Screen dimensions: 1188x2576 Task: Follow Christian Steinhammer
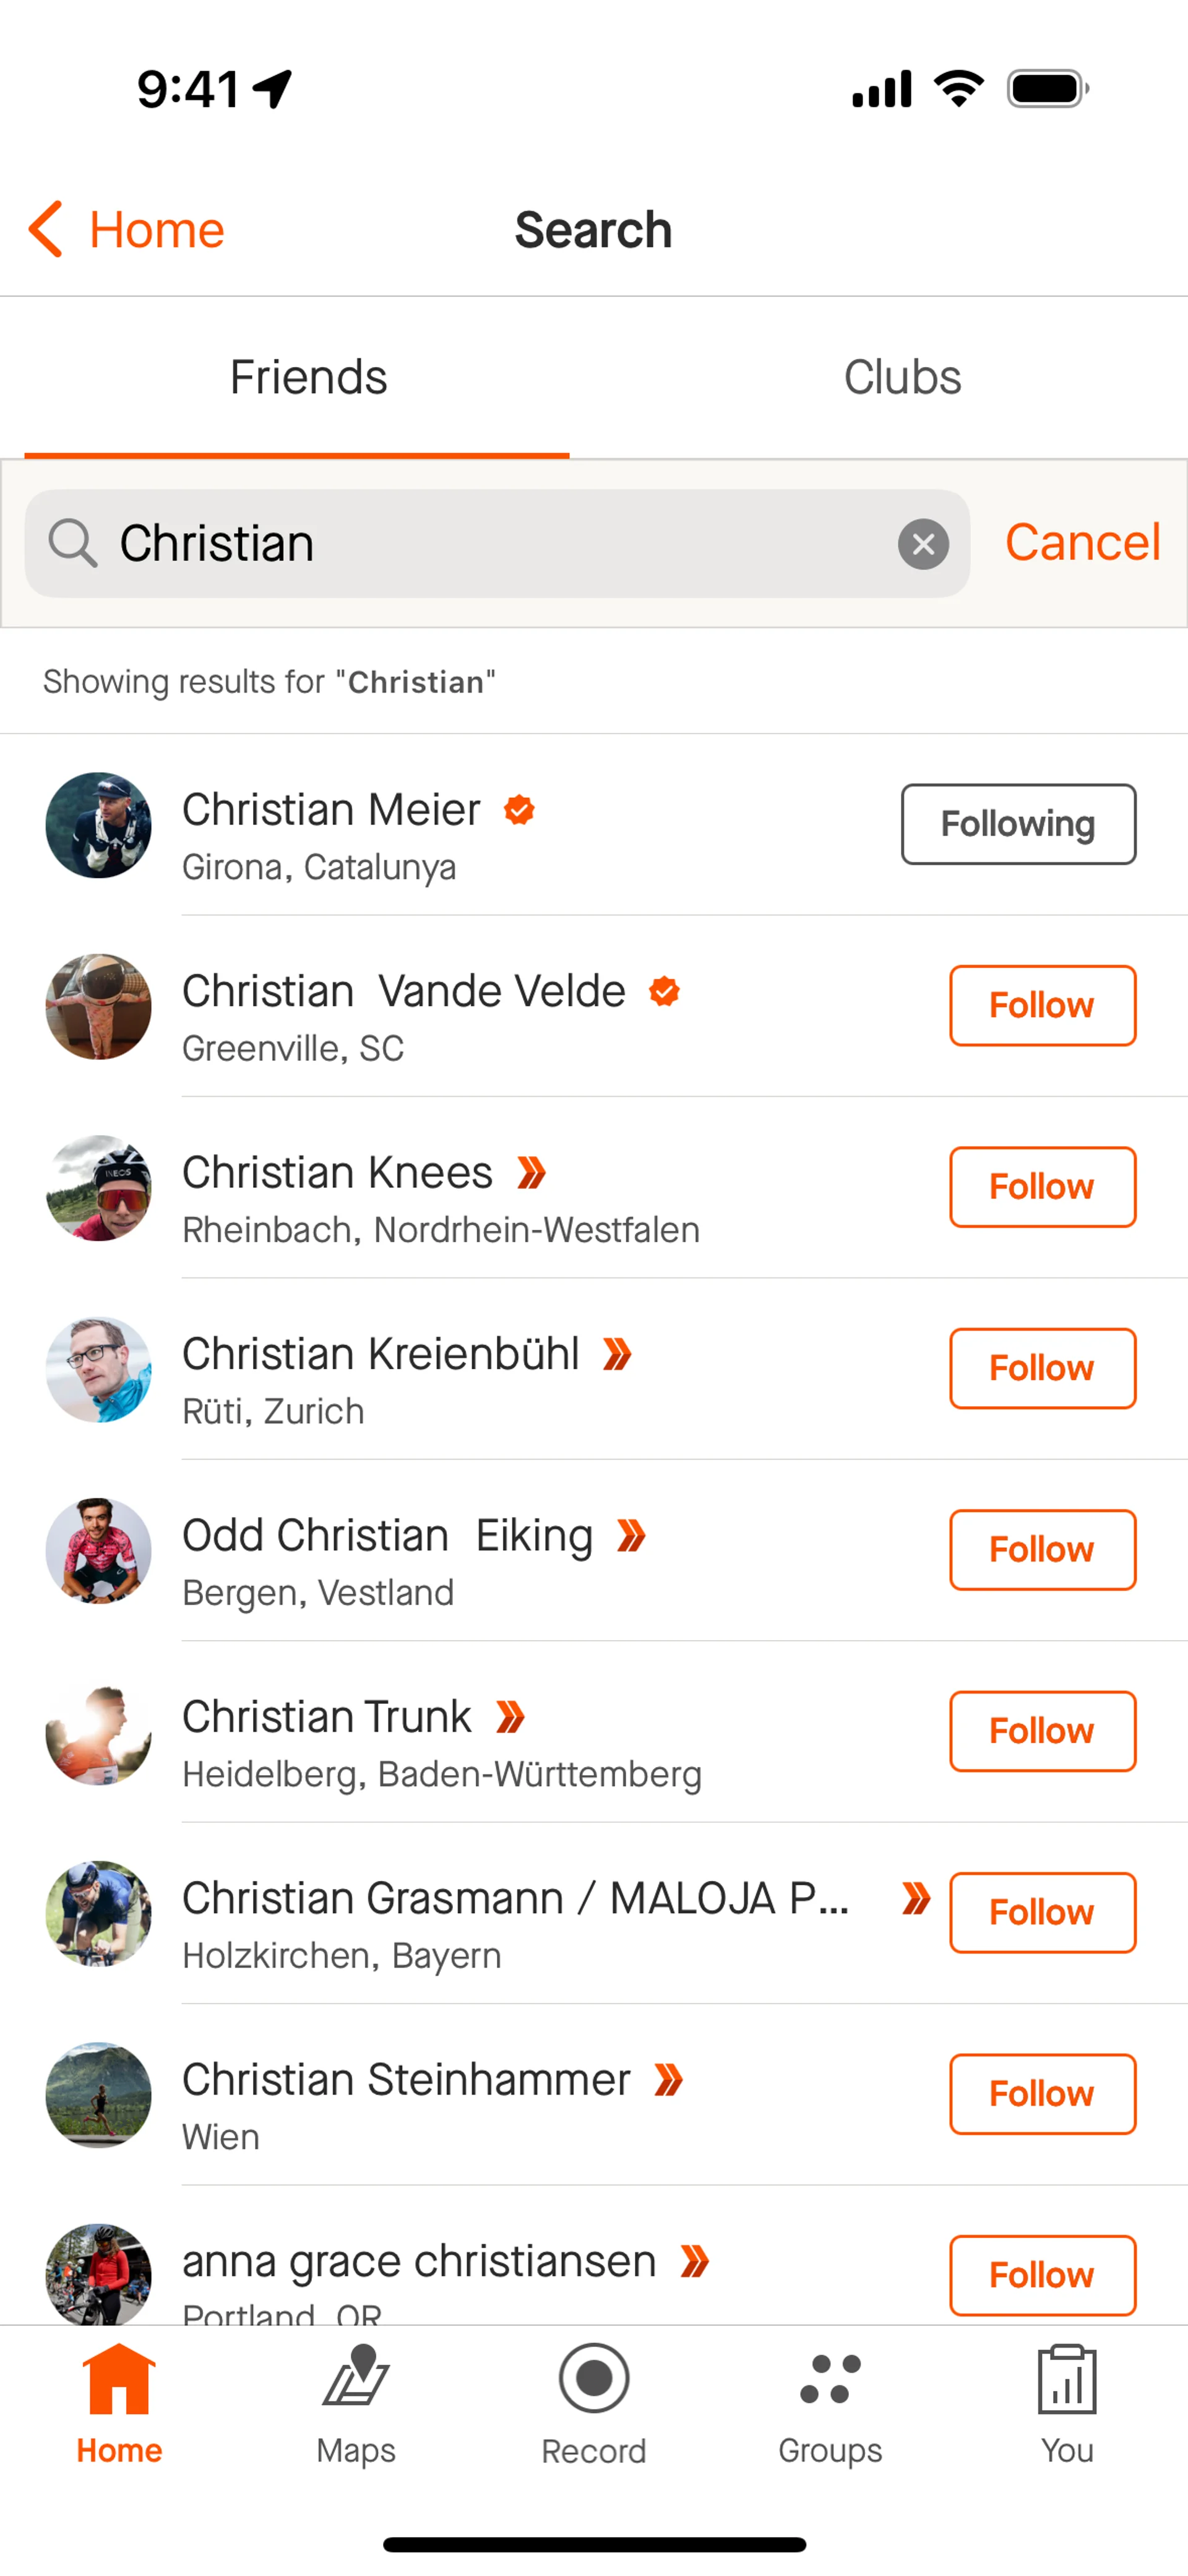pyautogui.click(x=1041, y=2094)
